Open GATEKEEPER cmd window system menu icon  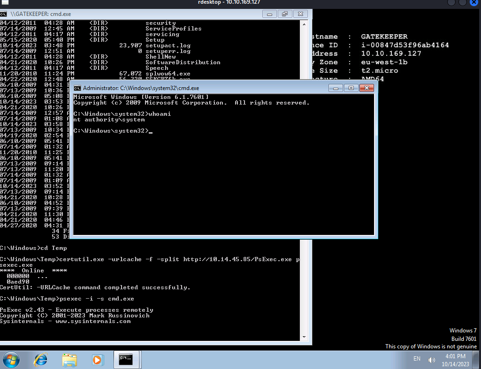click(x=3, y=14)
